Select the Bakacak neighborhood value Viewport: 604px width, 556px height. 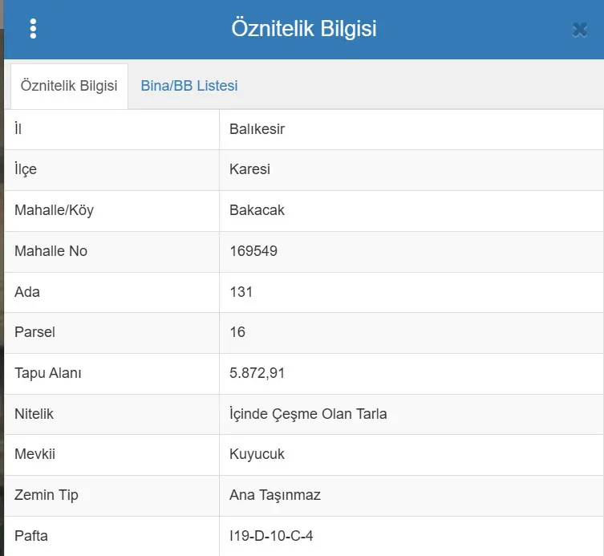point(257,210)
